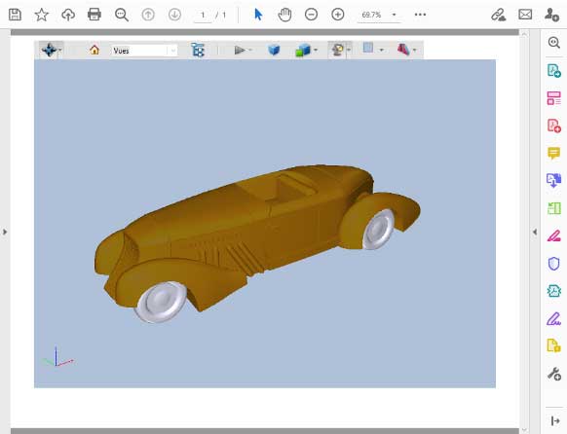Open the find text magnifier
Image resolution: width=567 pixels, height=434 pixels.
click(122, 15)
